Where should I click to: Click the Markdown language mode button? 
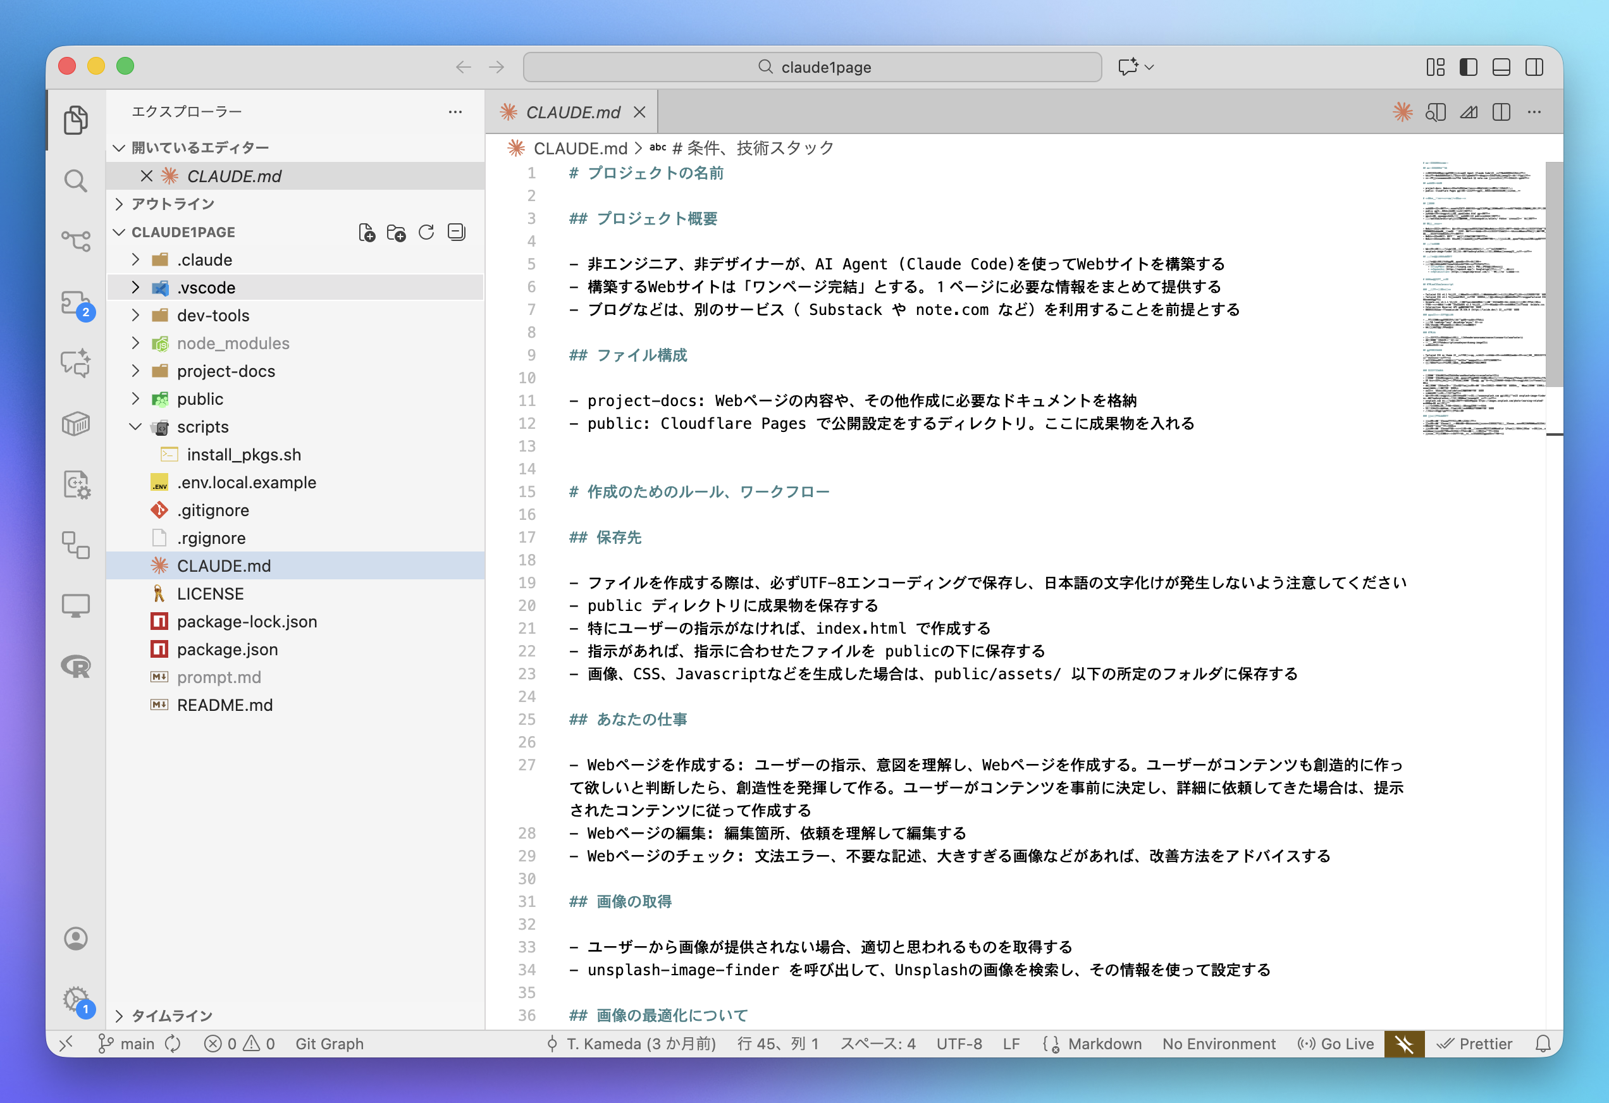pyautogui.click(x=1104, y=1044)
